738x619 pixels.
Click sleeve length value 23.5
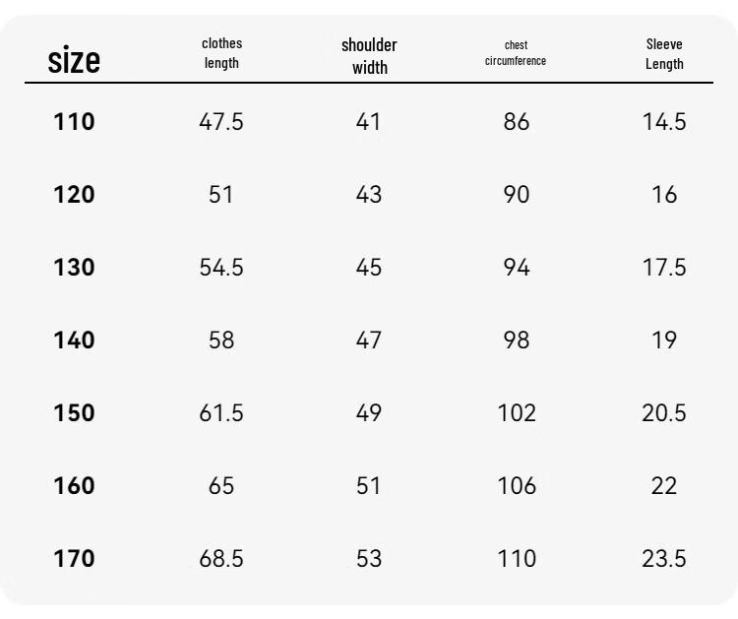tap(664, 558)
